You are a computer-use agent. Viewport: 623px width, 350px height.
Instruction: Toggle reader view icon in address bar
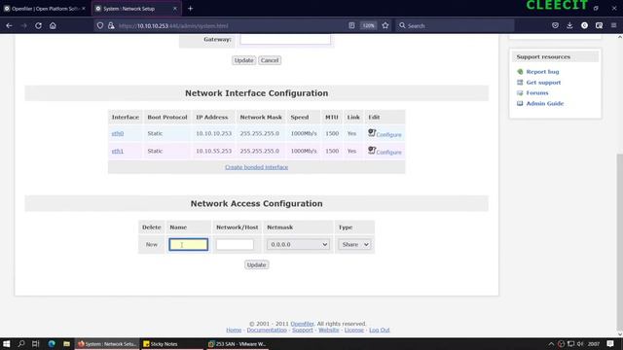tap(351, 25)
